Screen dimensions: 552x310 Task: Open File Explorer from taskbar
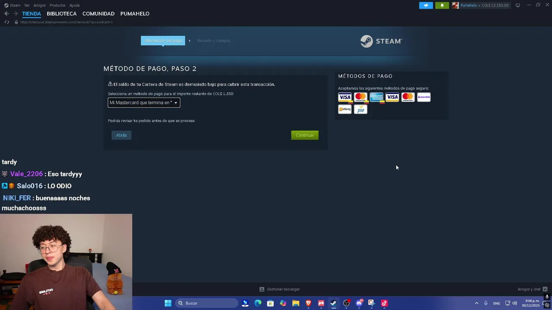pyautogui.click(x=296, y=303)
